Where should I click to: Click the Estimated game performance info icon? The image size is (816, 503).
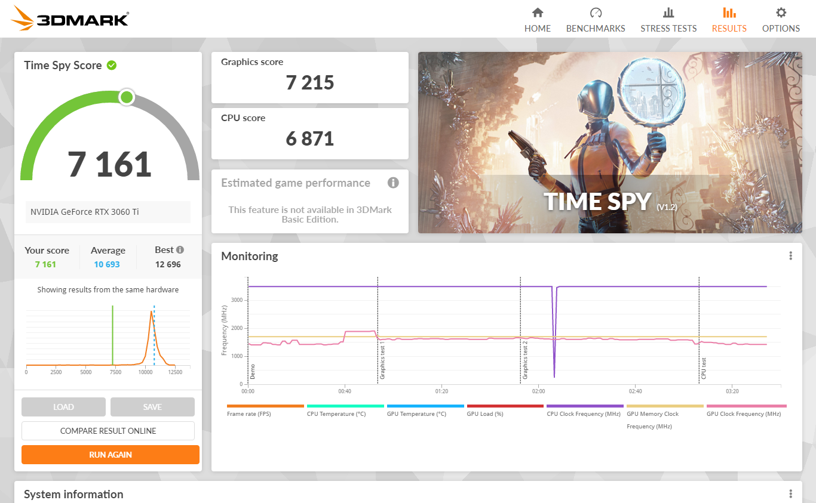coord(393,183)
